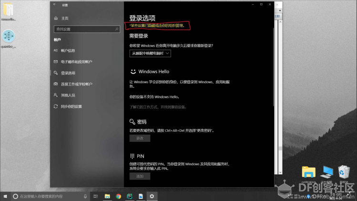Click the Cortana circle icon
This screenshot has width=357, height=201.
pos(15,196)
